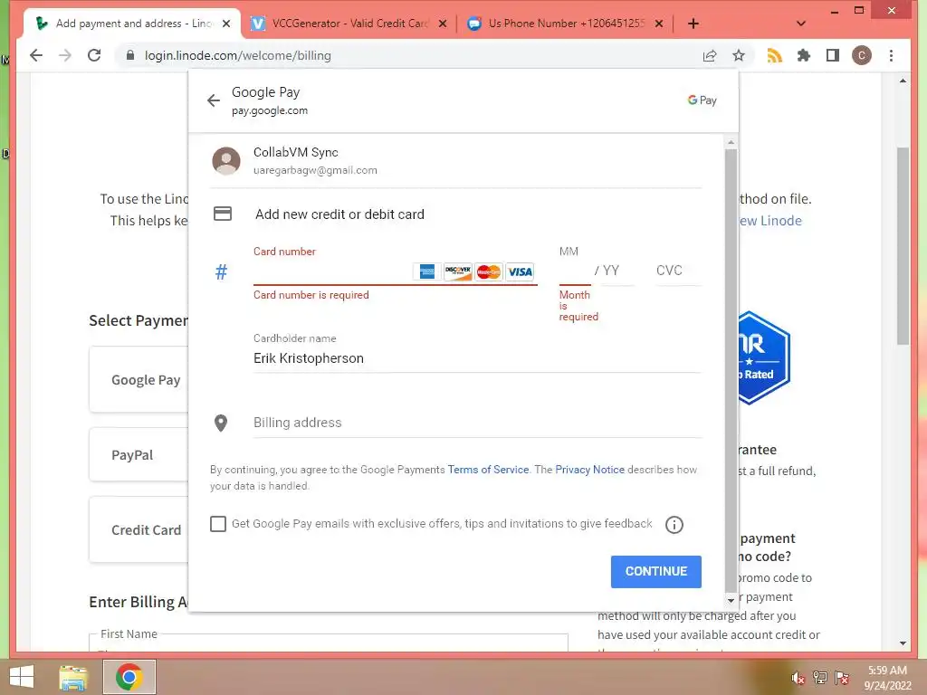Click the blue CONTINUE button
The height and width of the screenshot is (695, 927).
point(656,572)
